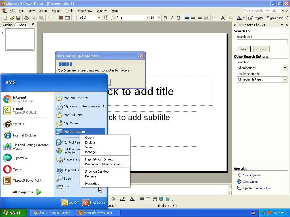Click the Clip Organizer search progress bar
This screenshot has width=290, height=217.
tap(100, 64)
